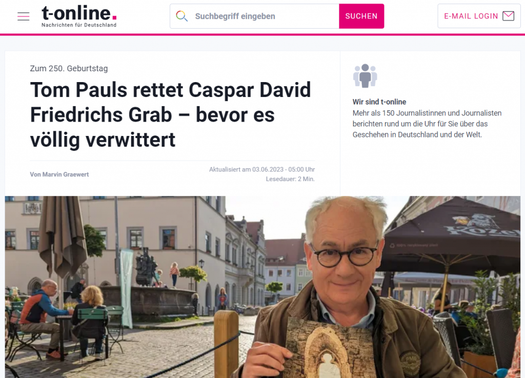This screenshot has height=378, width=525.
Task: Click the magnifier icon in search field
Action: (182, 16)
